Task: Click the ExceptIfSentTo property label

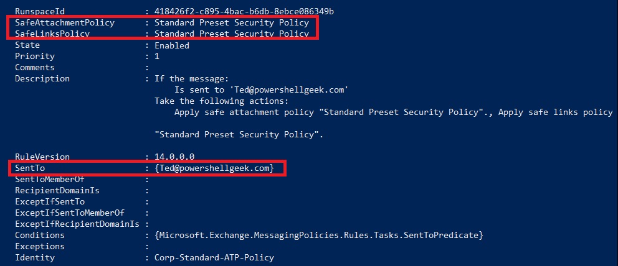Action: coord(50,201)
